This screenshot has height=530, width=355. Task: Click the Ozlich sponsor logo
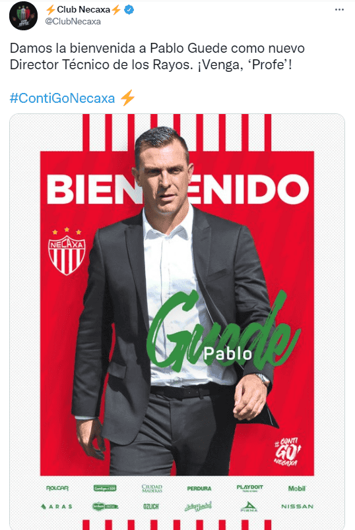coord(151,506)
